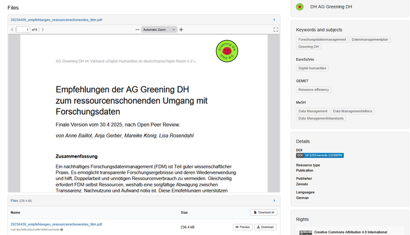Open the PDF filename link in files table
The image size is (410, 235).
tap(56, 224)
